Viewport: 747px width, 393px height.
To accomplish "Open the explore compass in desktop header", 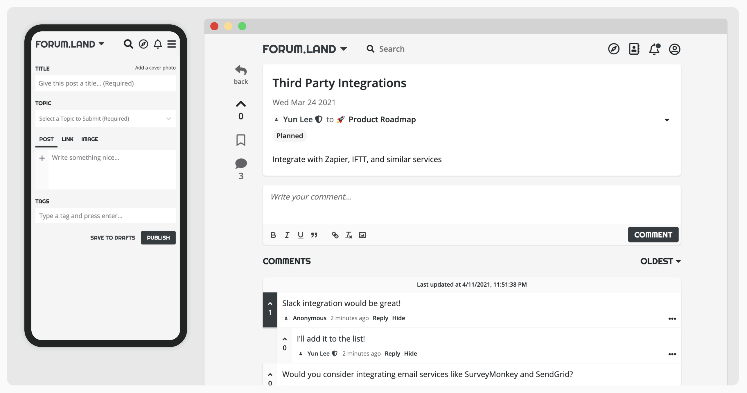I will pos(614,49).
